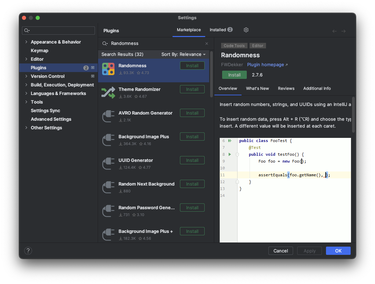The image size is (375, 284).
Task: Click the run test green arrow on line 8
Action: coord(230,154)
